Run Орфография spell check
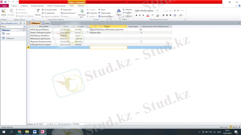The height and width of the screenshot is (135, 241). point(105,13)
